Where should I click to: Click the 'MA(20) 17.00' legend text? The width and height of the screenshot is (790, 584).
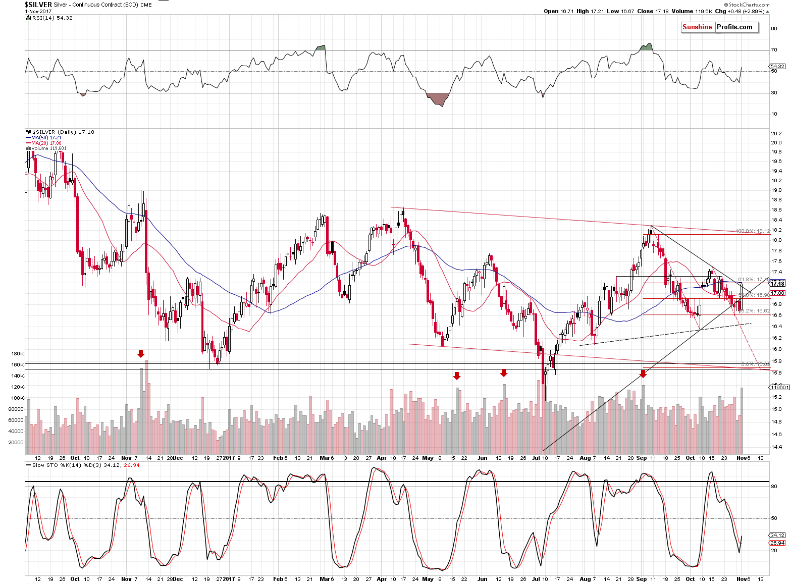pos(46,143)
